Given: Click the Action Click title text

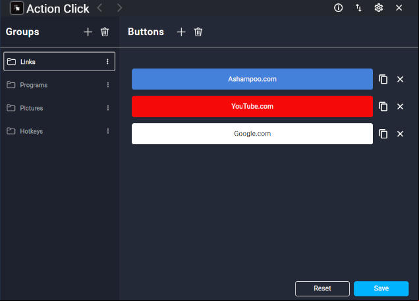Looking at the screenshot, I should 58,9.
